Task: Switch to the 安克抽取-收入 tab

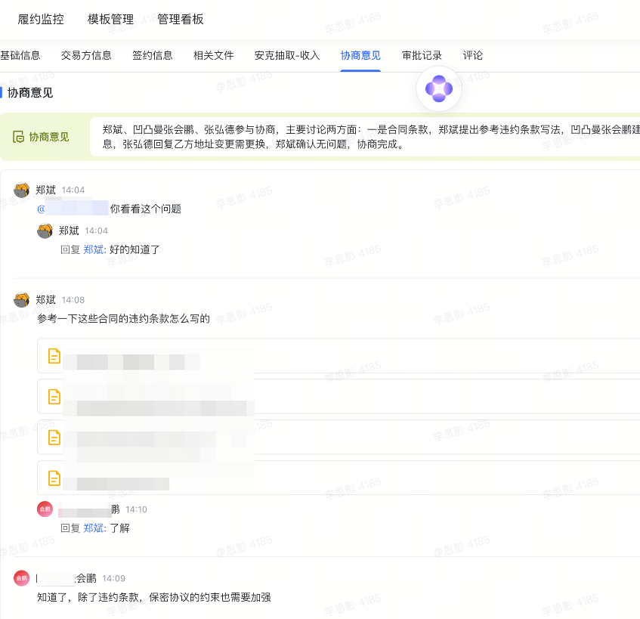Action: tap(287, 55)
